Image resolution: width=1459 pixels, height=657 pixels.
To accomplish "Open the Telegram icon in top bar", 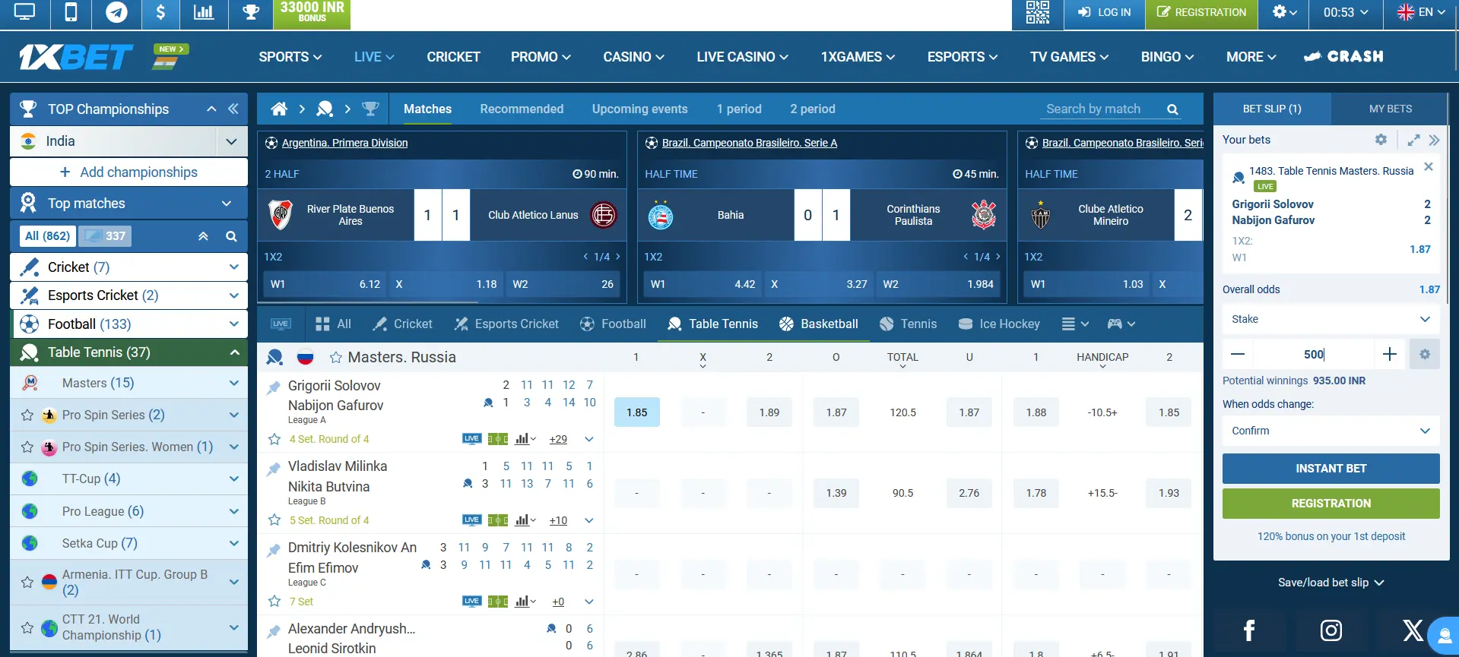I will (x=116, y=13).
